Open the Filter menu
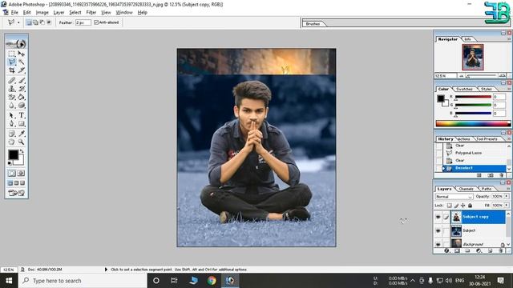This screenshot has width=513, height=288. click(91, 13)
